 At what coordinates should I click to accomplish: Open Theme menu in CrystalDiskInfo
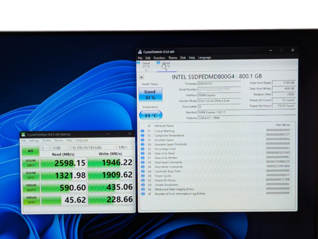click(173, 58)
